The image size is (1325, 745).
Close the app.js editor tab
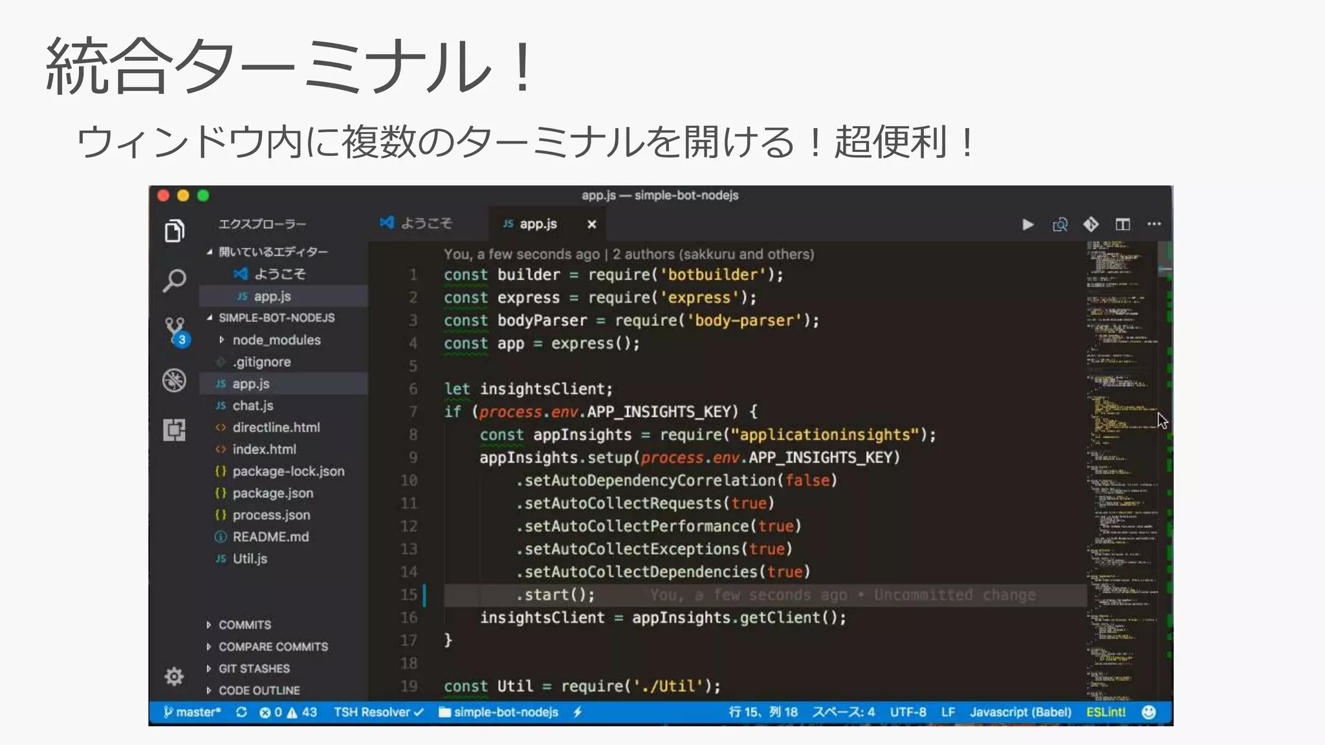coord(591,224)
